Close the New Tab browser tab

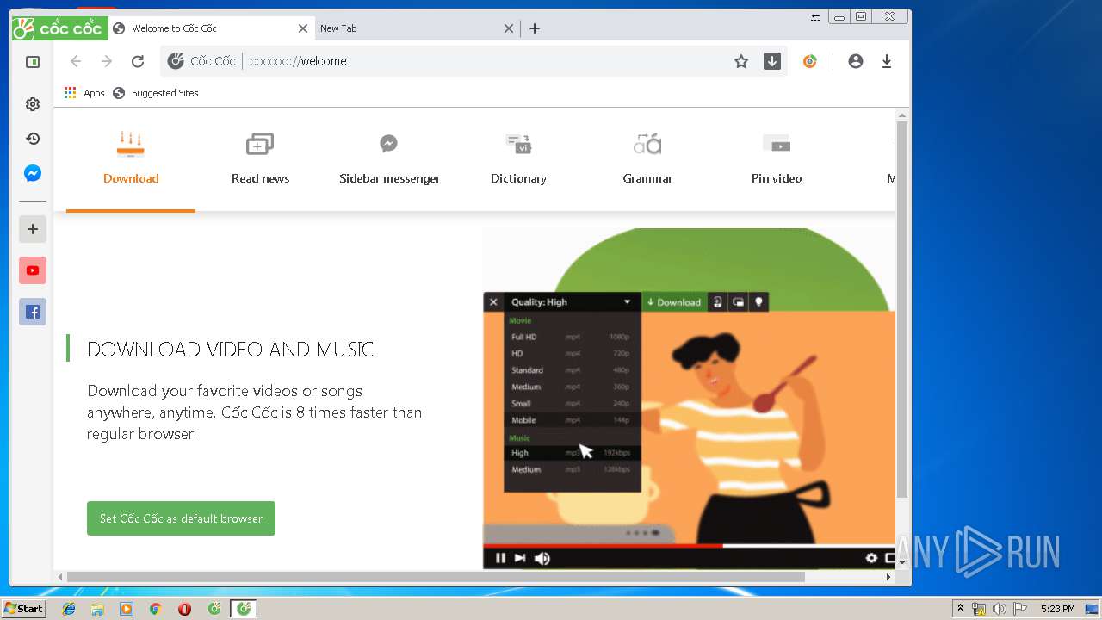(x=509, y=28)
